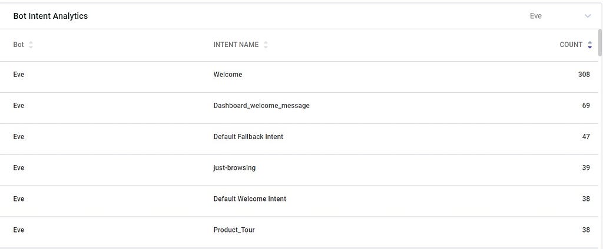Select the Dashboard_welcome_message intent
This screenshot has width=603, height=249.
(261, 106)
